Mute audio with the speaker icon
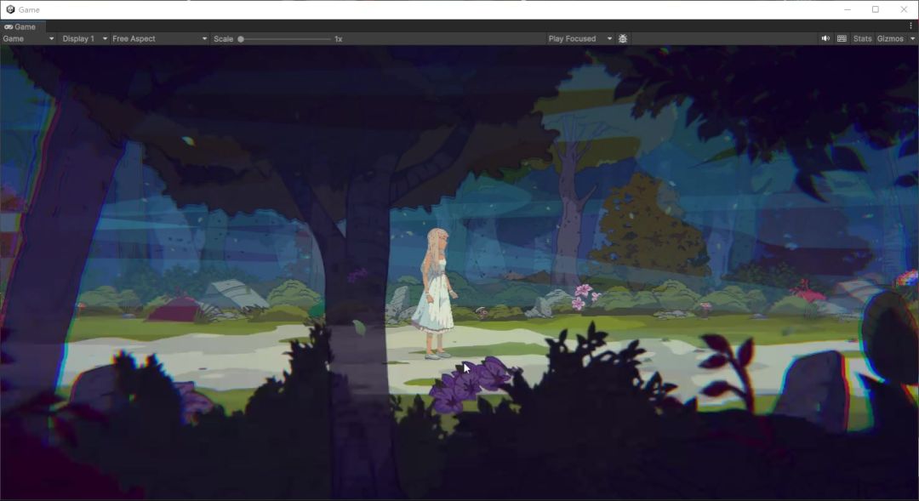This screenshot has height=501, width=919. [825, 39]
